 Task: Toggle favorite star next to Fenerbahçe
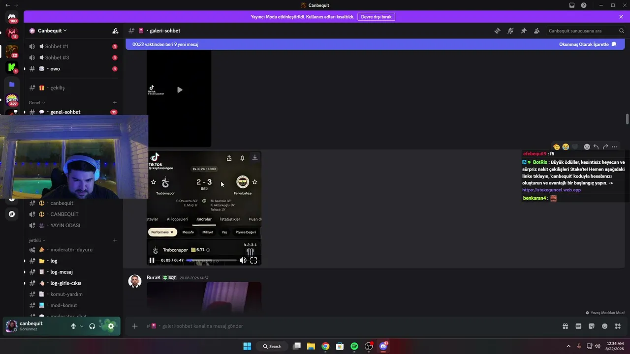tap(254, 182)
